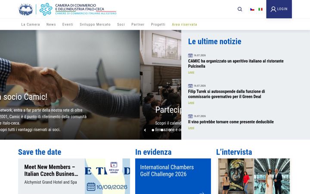Open the International Chambers Golf Challenge 2026 card
This screenshot has height=194, width=310.
pyautogui.click(x=173, y=176)
